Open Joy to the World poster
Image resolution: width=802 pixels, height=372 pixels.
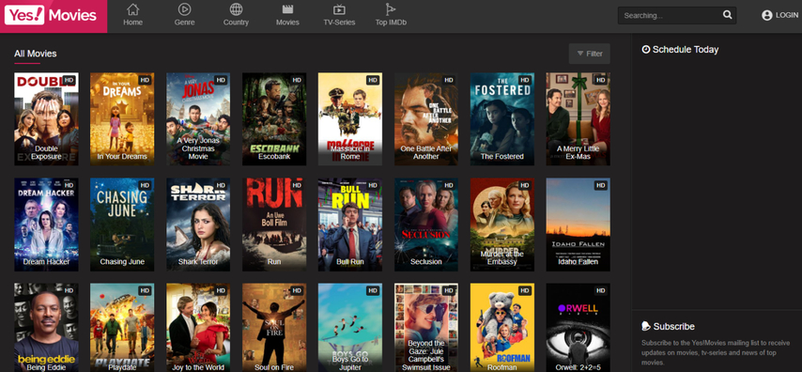pos(198,328)
